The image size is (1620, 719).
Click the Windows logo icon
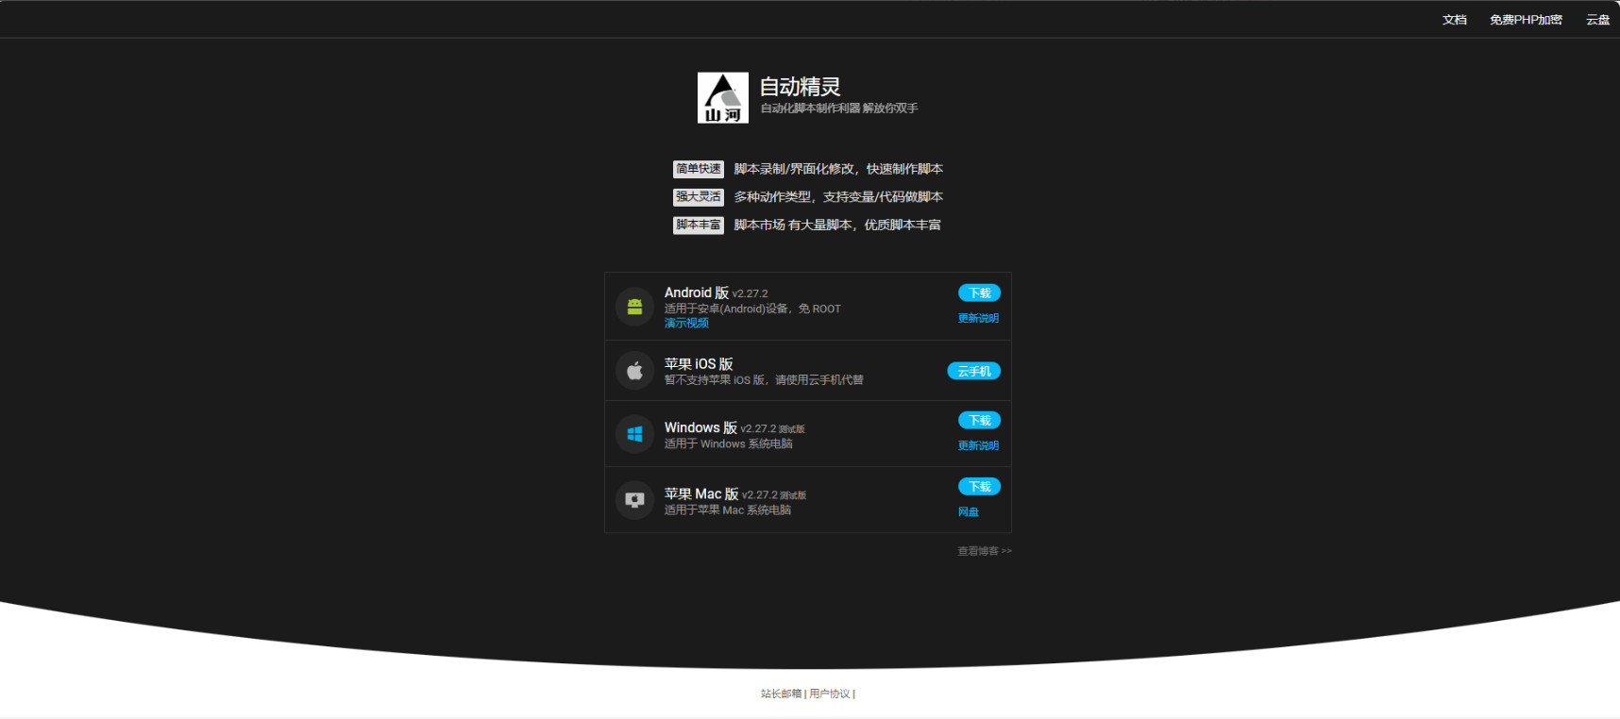634,434
